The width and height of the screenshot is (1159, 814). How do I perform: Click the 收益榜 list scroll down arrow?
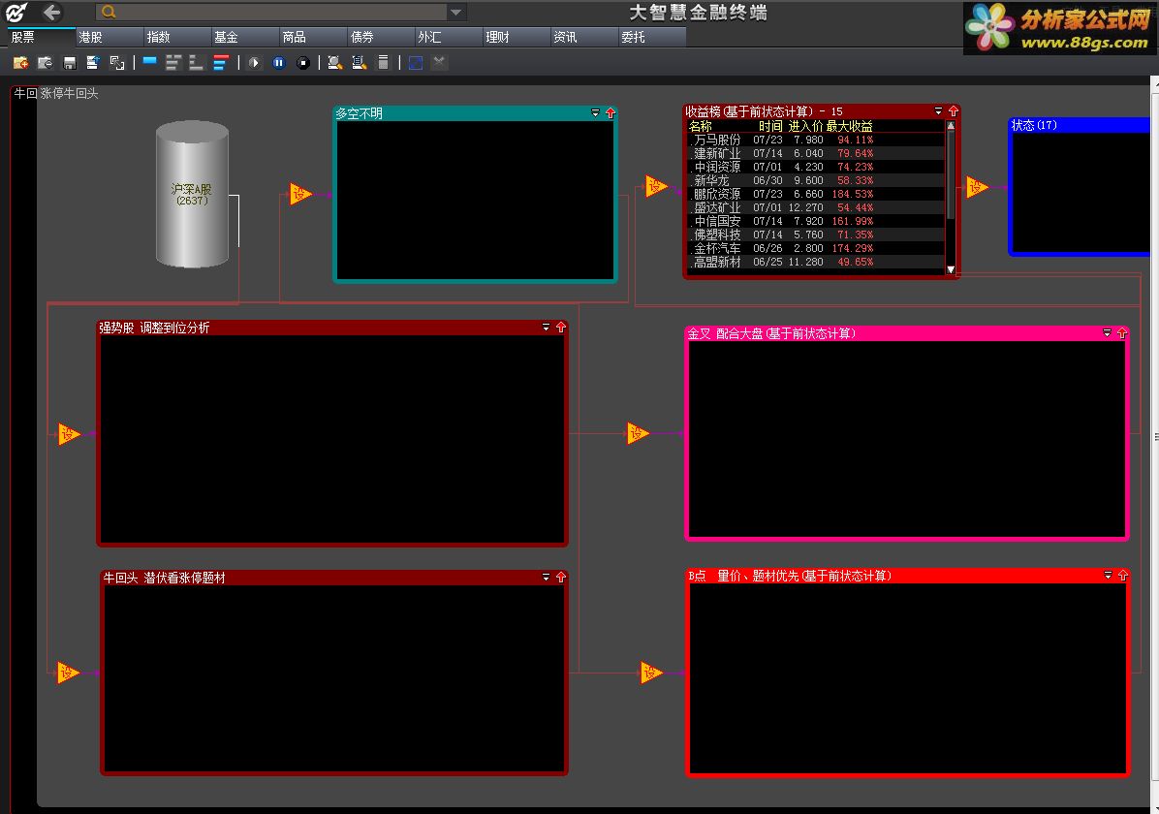tap(951, 269)
